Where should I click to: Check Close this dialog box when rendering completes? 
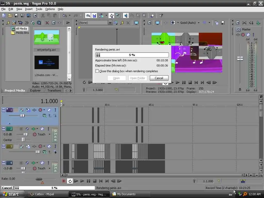pyautogui.click(x=97, y=71)
